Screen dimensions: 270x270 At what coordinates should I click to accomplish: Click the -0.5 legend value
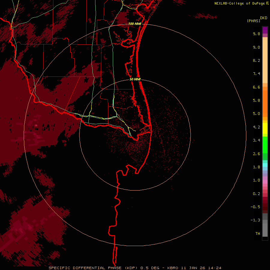click(255, 207)
